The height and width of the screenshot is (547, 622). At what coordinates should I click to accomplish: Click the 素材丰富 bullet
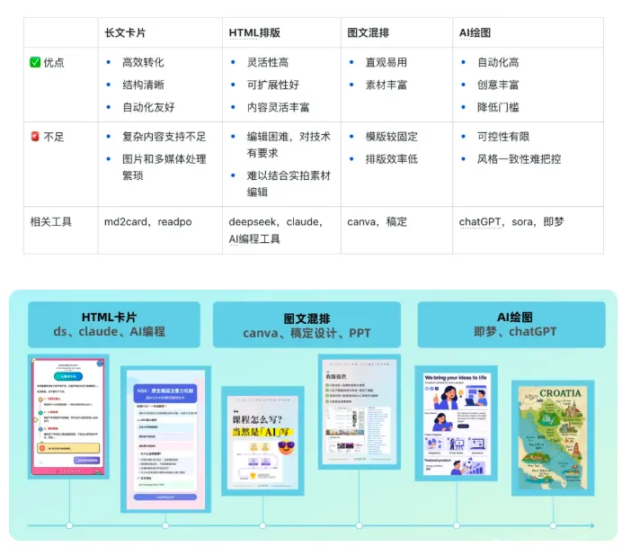[386, 85]
